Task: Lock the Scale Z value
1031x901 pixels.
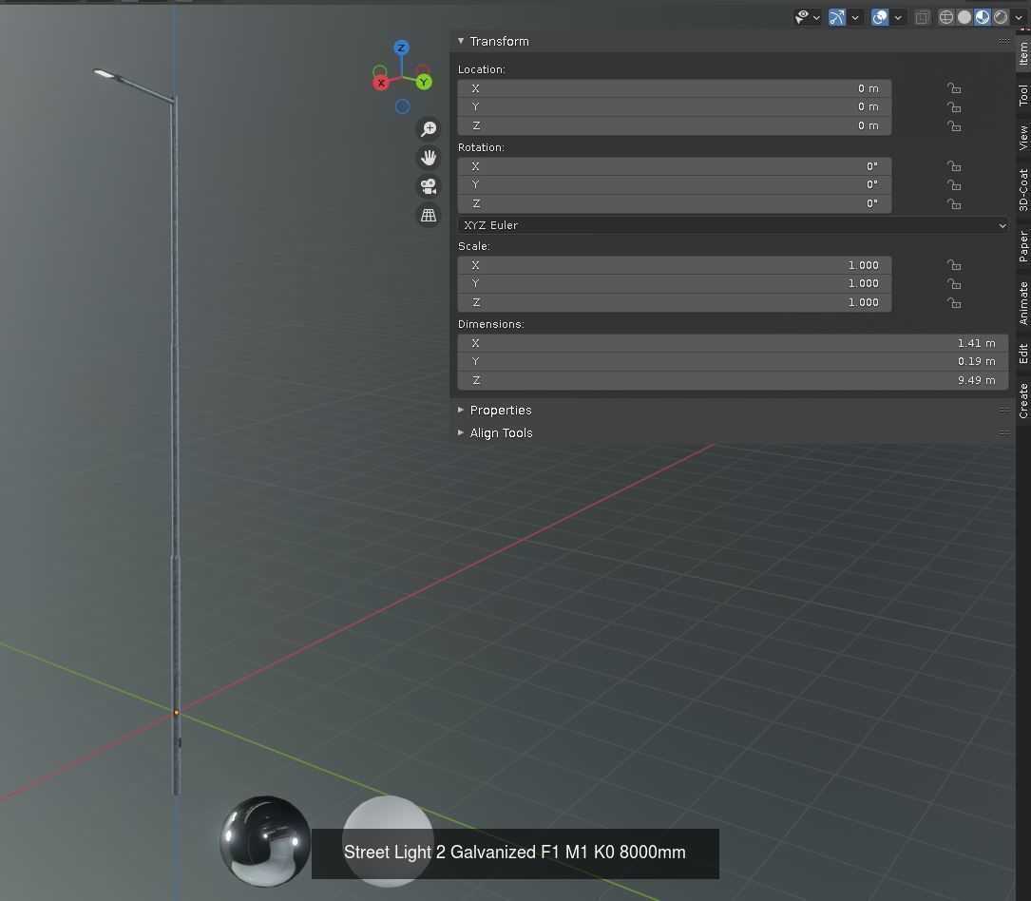Action: click(953, 302)
